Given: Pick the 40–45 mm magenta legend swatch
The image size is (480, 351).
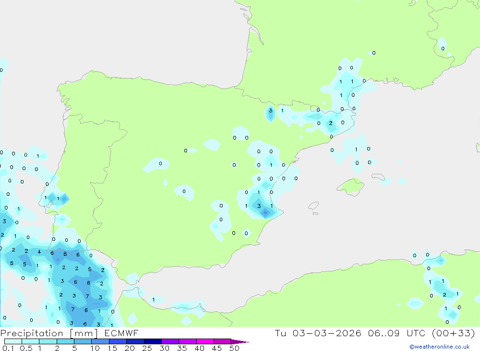Looking at the screenshot, I should (205, 341).
